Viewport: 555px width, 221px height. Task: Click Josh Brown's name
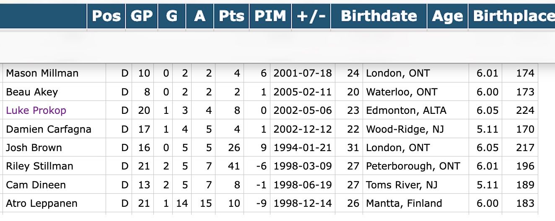[x=34, y=148]
